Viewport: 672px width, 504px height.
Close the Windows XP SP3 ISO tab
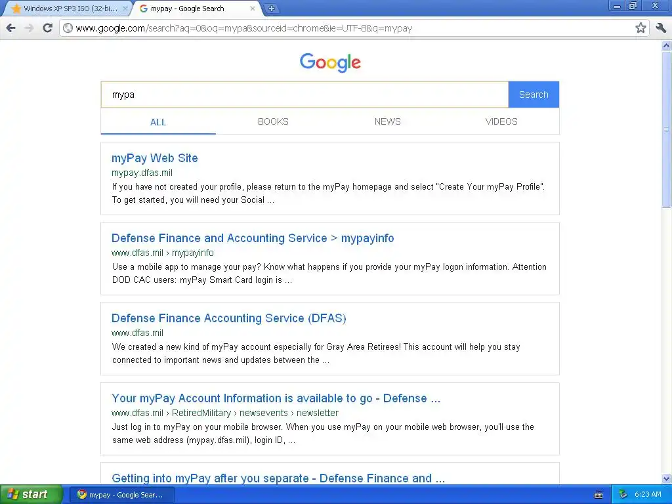125,9
